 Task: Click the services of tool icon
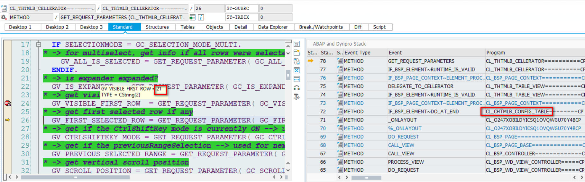click(x=297, y=88)
